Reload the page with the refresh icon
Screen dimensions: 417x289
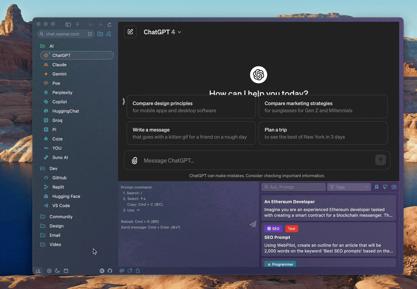[x=109, y=24]
